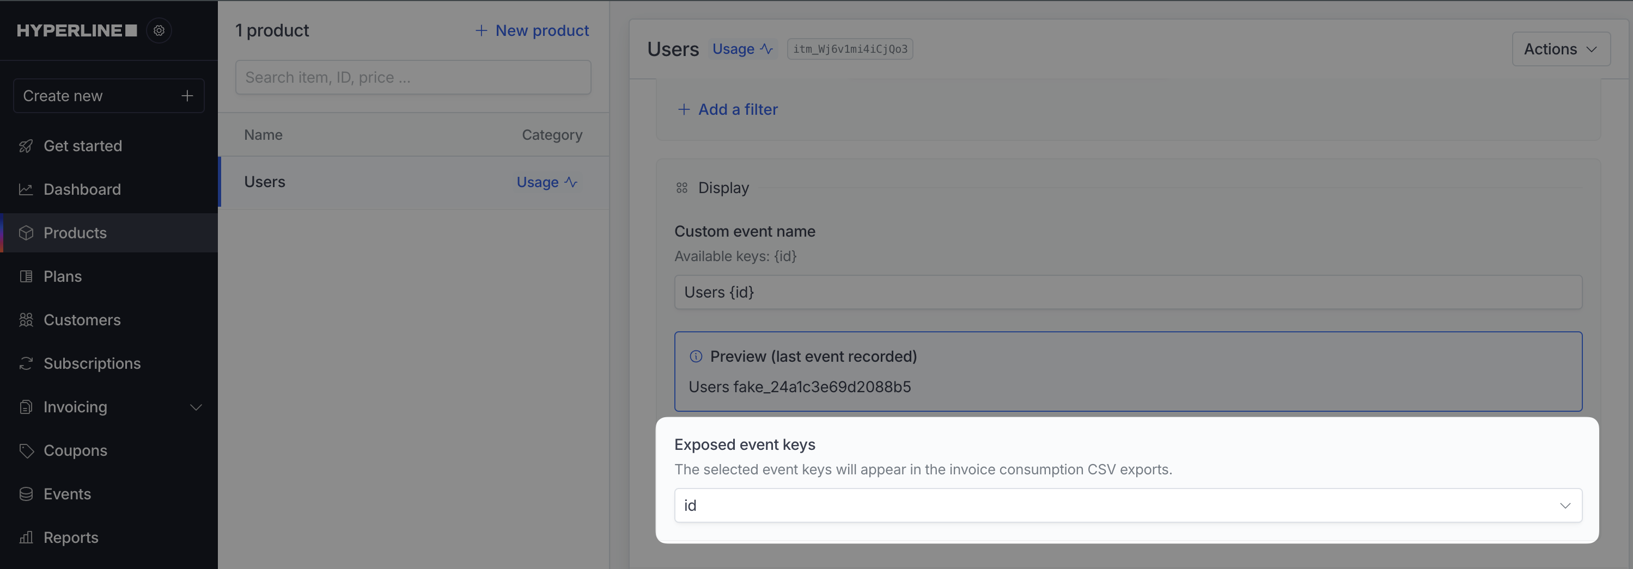Click plus icon beside Add a filter

684,109
